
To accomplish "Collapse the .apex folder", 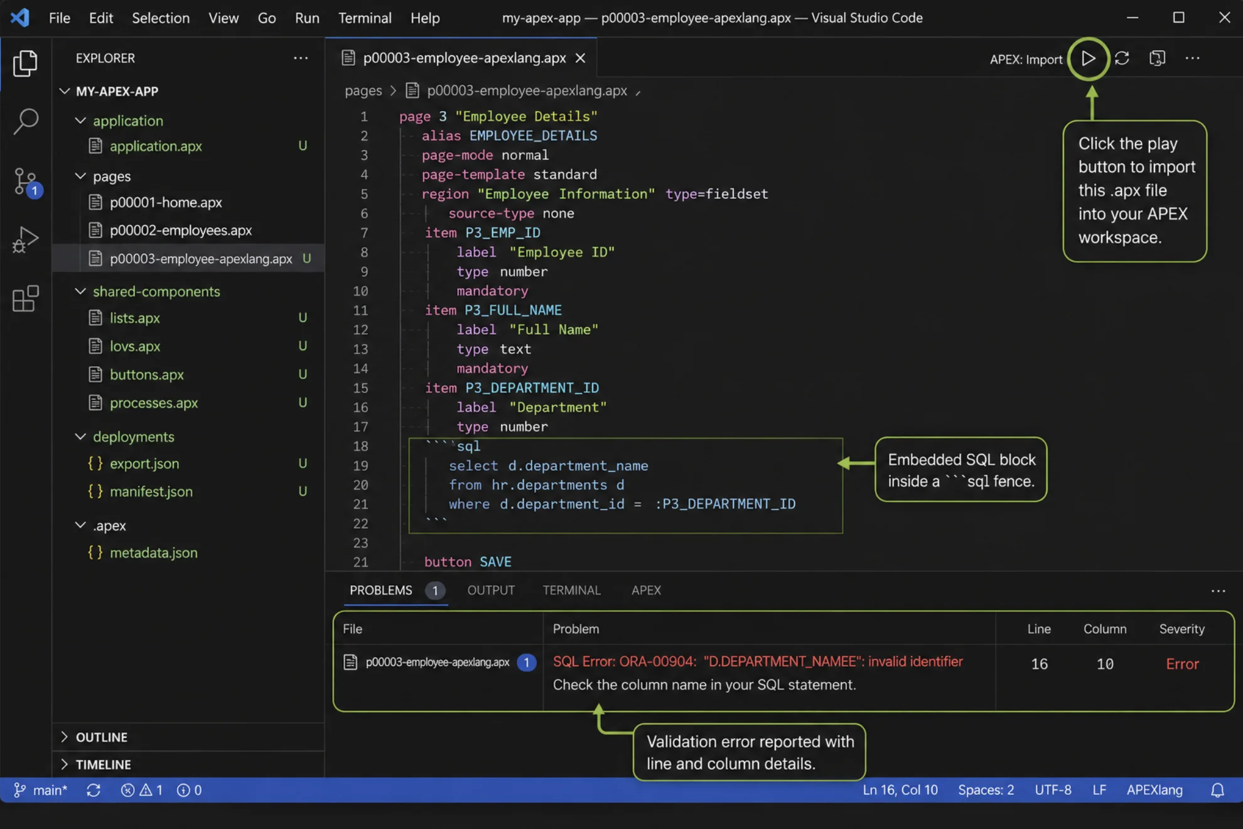I will coord(80,524).
